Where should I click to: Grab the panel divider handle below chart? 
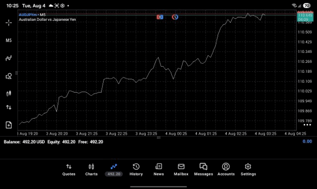[x=158, y=138]
